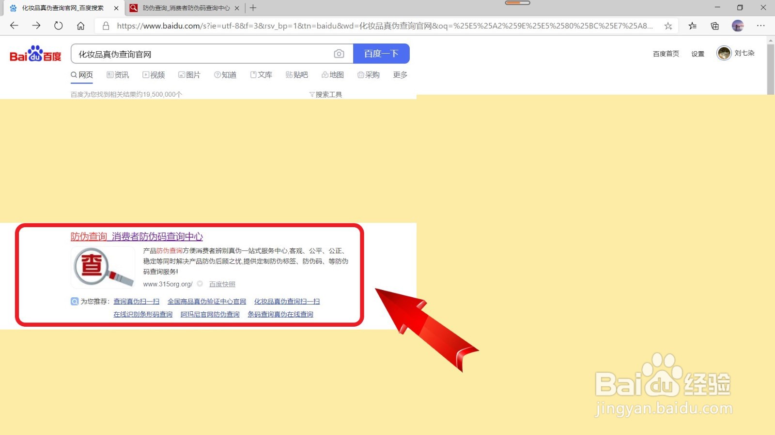Refresh the current page
775x435 pixels.
[59, 26]
